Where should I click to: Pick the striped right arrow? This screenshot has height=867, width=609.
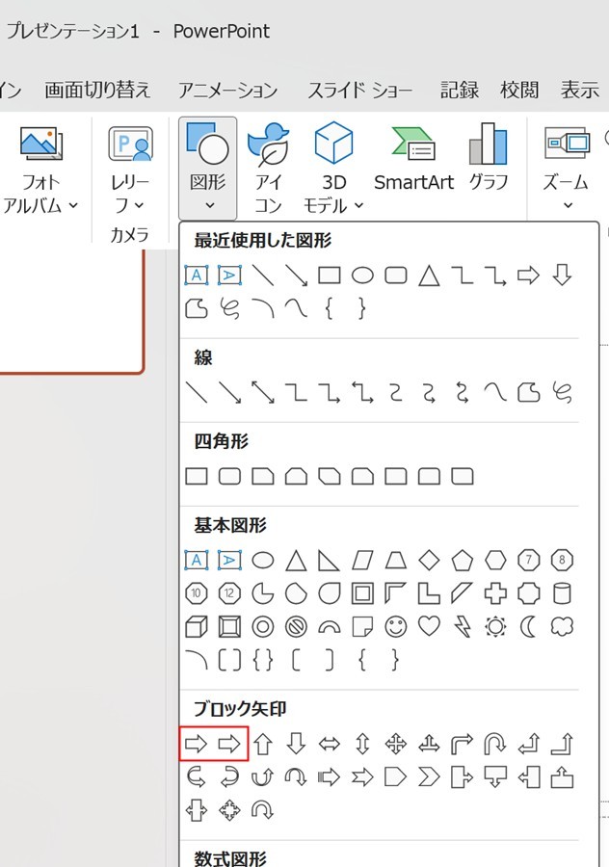(330, 776)
